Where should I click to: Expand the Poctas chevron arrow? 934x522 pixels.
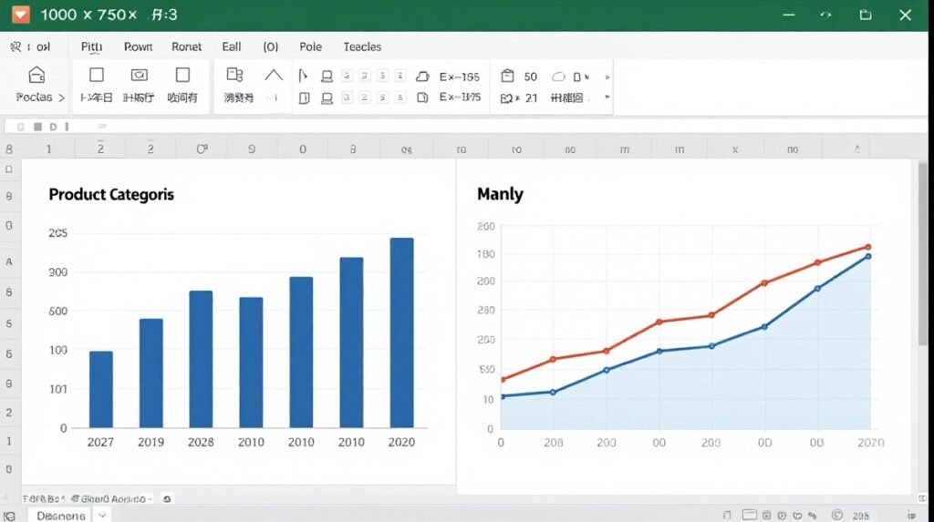[61, 97]
